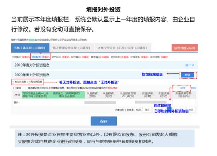Image resolution: width=217 pixels, height=156 pixels.
Task: Click the 修改 link above the table
Action: tap(182, 88)
